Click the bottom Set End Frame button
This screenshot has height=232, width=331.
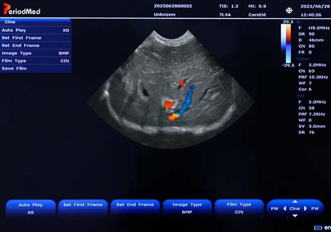pos(135,208)
